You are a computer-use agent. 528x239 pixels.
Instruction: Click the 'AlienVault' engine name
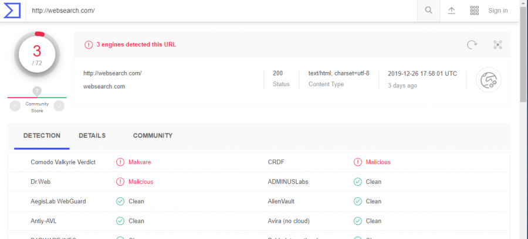281,202
